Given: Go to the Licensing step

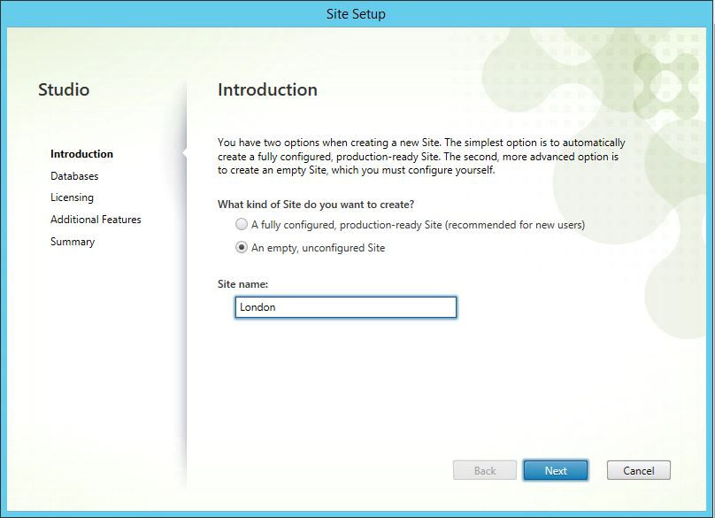Looking at the screenshot, I should pyautogui.click(x=72, y=197).
